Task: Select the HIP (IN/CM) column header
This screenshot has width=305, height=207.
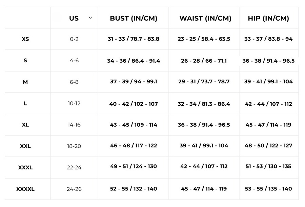Action: (x=268, y=18)
